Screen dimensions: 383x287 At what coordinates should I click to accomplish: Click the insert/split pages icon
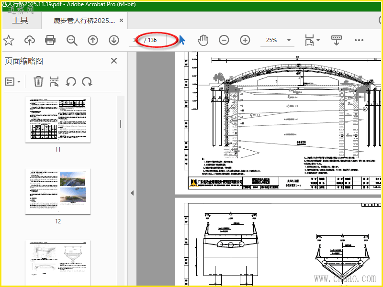(54, 81)
